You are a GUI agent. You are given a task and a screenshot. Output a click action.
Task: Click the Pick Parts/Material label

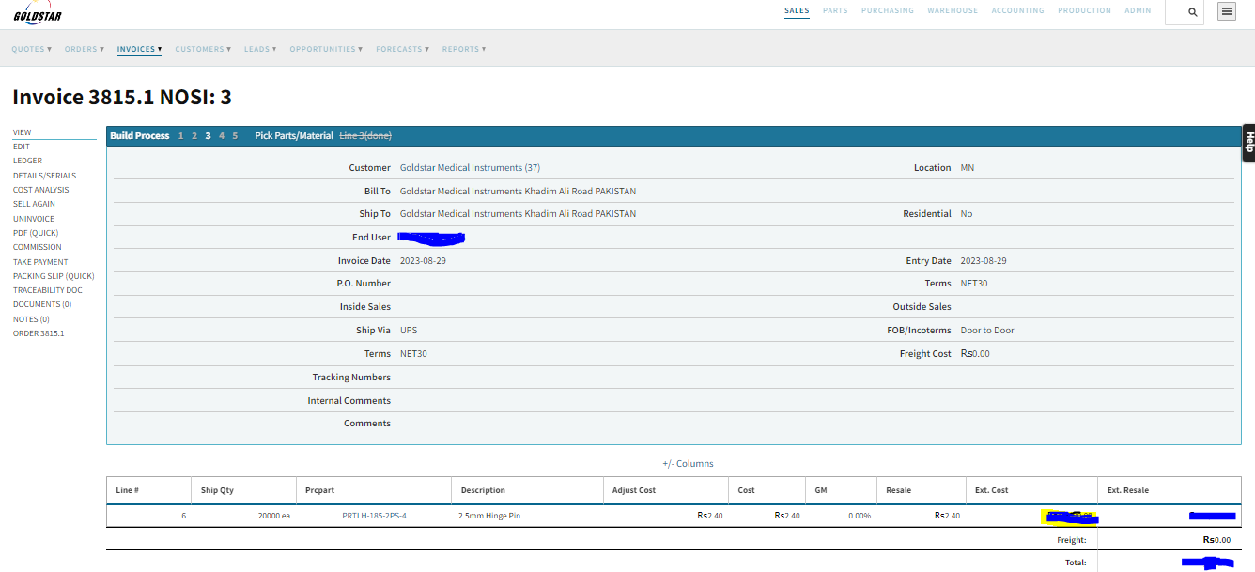[294, 136]
